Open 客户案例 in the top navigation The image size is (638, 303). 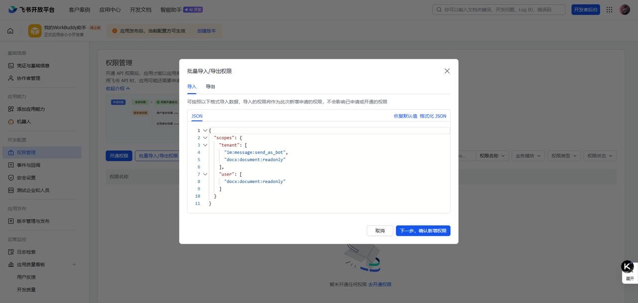80,9
